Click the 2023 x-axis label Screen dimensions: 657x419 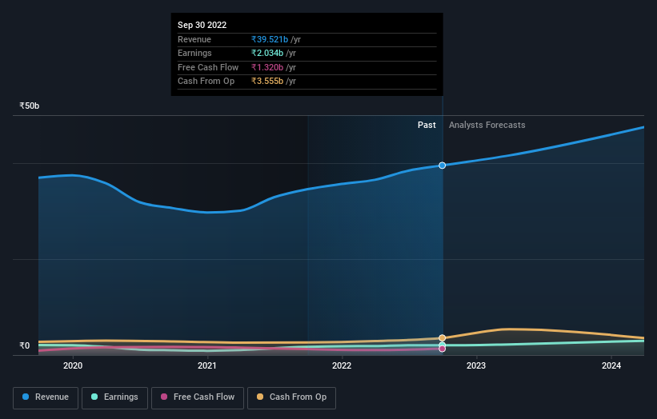tap(476, 365)
